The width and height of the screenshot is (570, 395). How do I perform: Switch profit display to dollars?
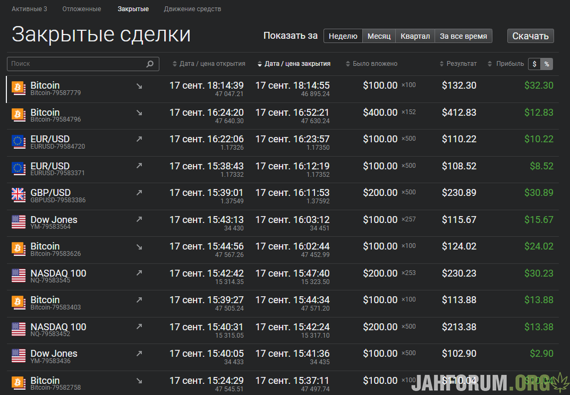534,64
